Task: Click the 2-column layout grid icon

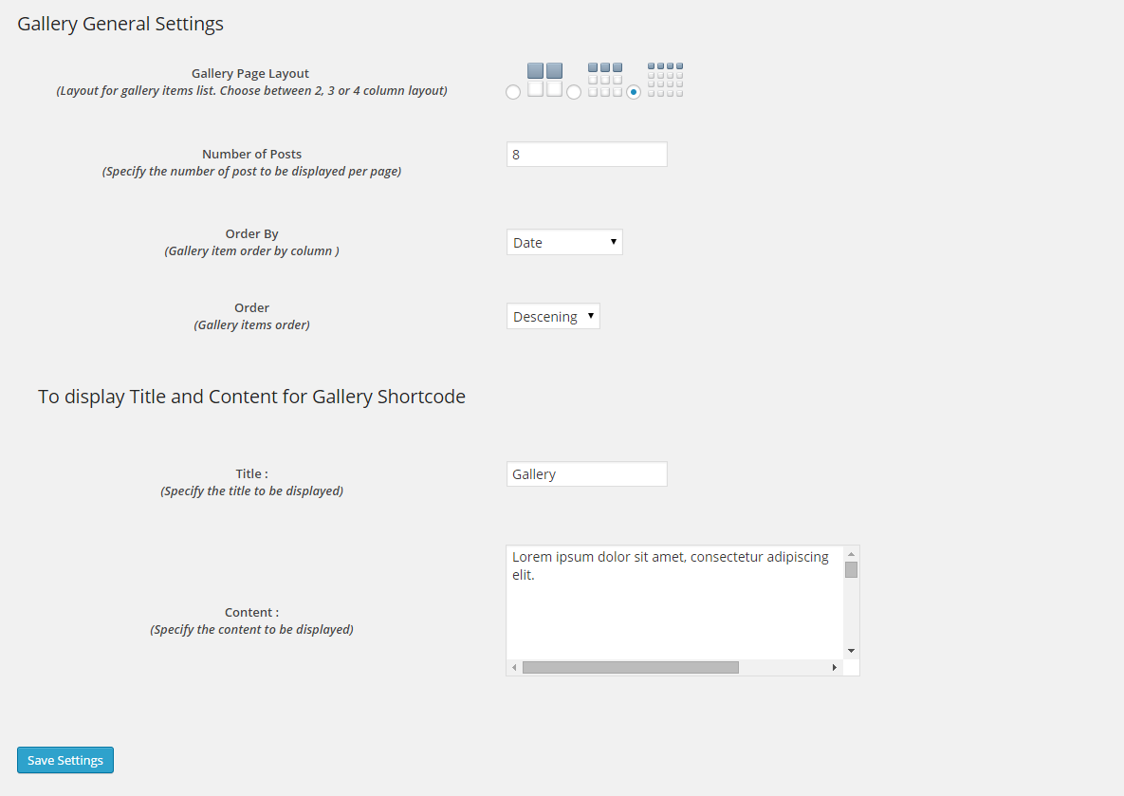Action: pos(544,80)
